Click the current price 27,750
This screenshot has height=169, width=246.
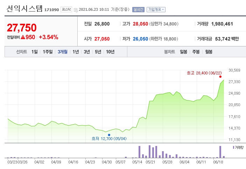[x=22, y=28]
